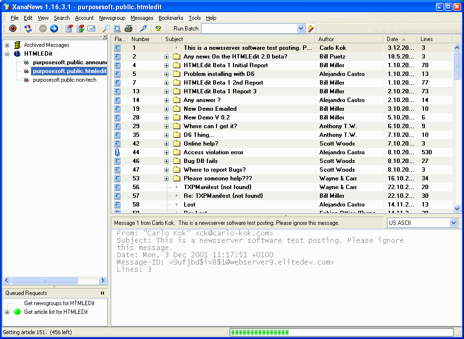Click the paperclip attachment icon on message 44
The height and width of the screenshot is (339, 464).
[117, 152]
